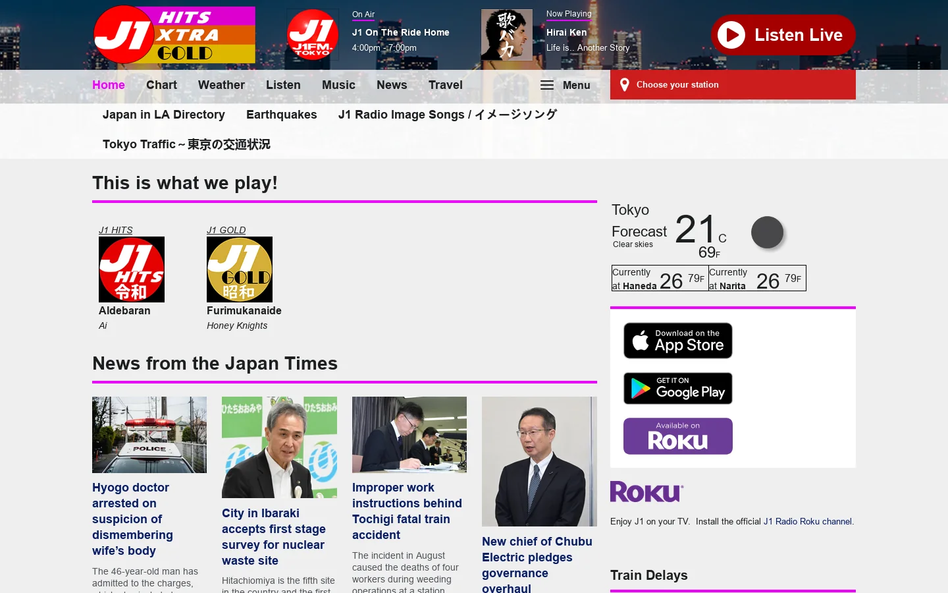Click the Currently at Haneda temperature cell
Image resolution: width=948 pixels, height=593 pixels.
(x=660, y=279)
